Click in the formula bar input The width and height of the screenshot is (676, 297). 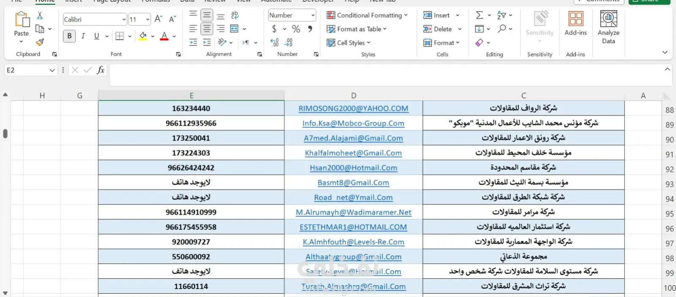(386, 75)
